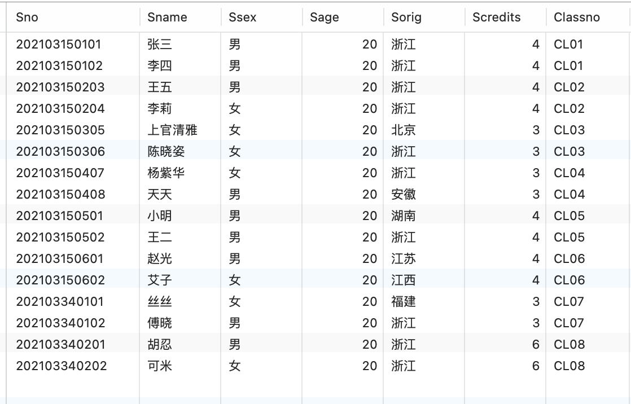This screenshot has height=404, width=631.
Task: Select the Sorig cell showing 湖南
Action: coord(404,216)
